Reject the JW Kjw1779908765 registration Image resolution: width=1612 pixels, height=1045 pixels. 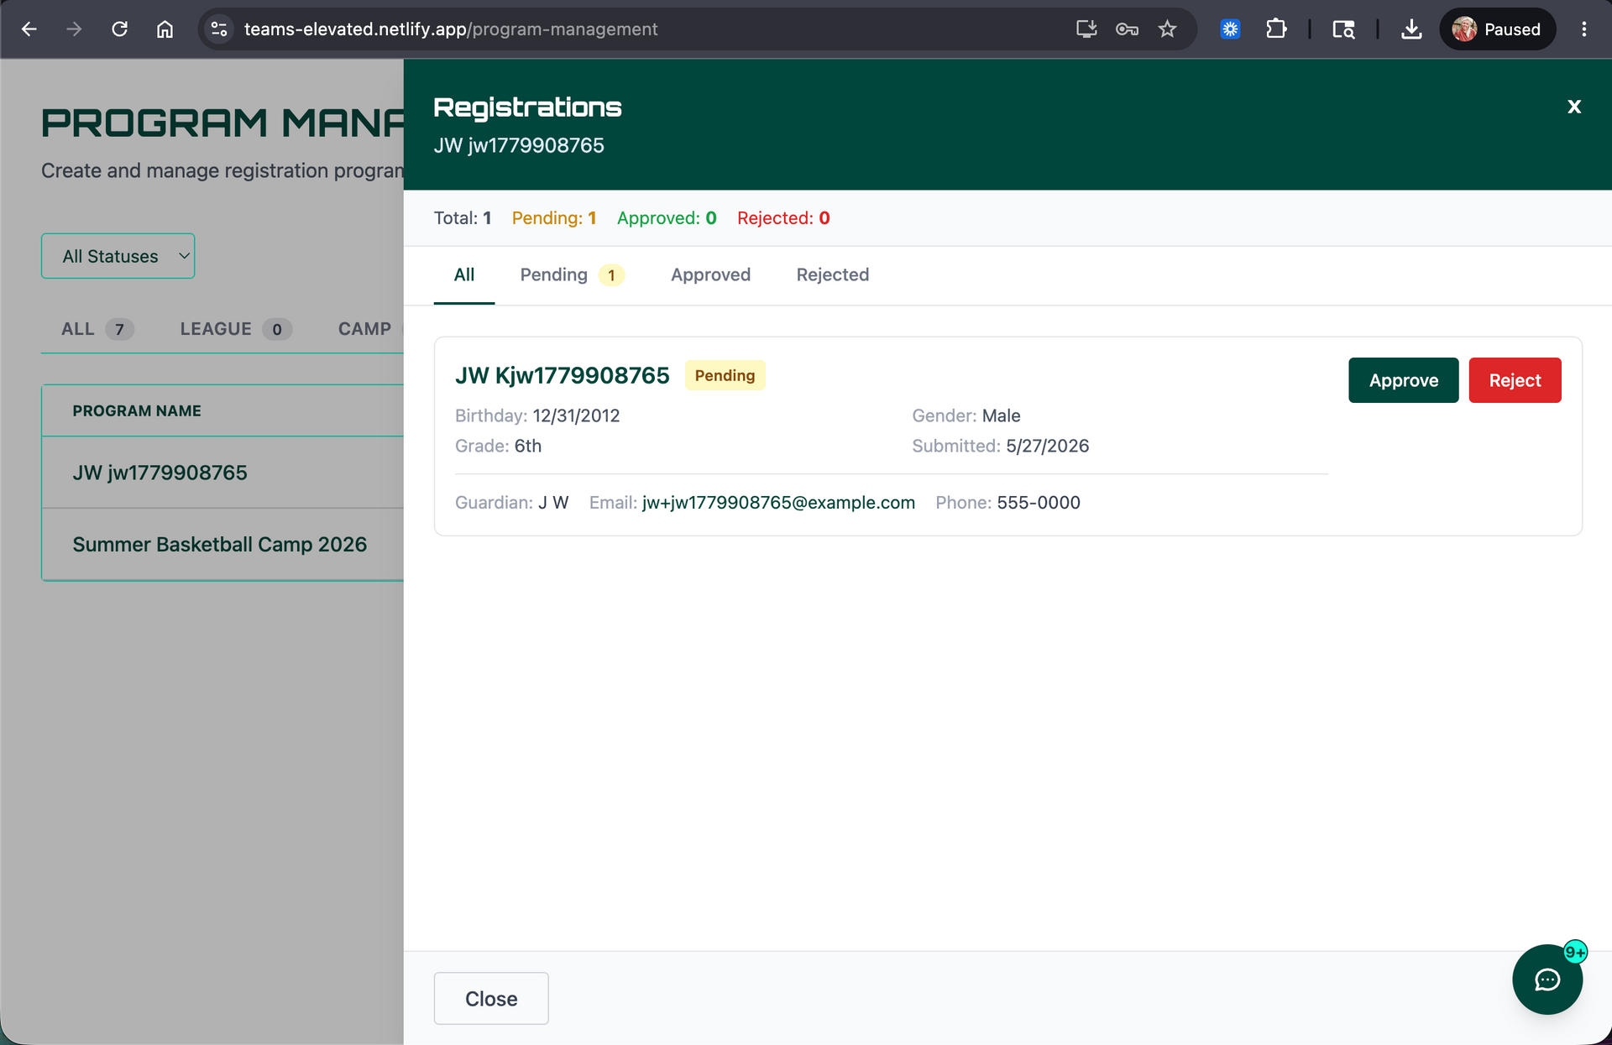(x=1515, y=380)
